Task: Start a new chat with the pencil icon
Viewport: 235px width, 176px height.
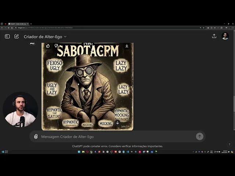Action: pos(17,37)
